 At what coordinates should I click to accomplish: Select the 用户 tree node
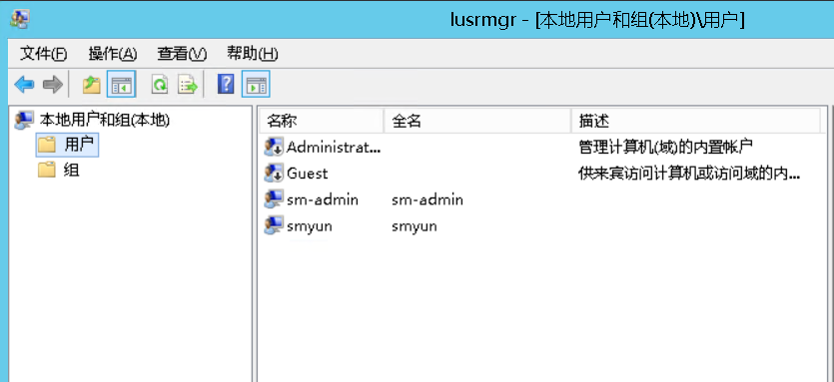coord(79,145)
